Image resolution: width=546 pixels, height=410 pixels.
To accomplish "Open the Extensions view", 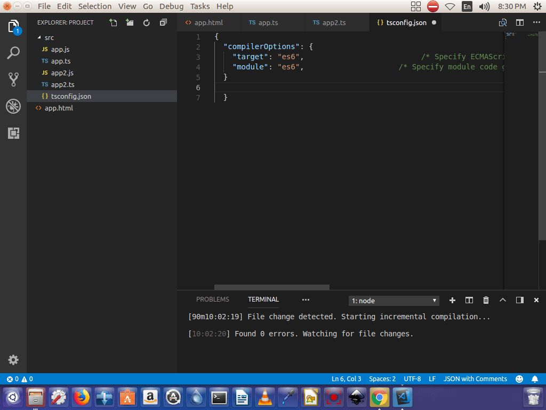I will (x=13, y=133).
